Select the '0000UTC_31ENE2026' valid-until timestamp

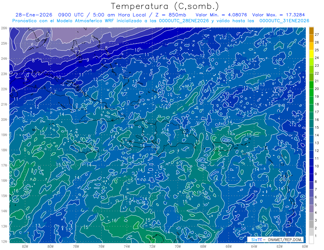click(x=284, y=21)
